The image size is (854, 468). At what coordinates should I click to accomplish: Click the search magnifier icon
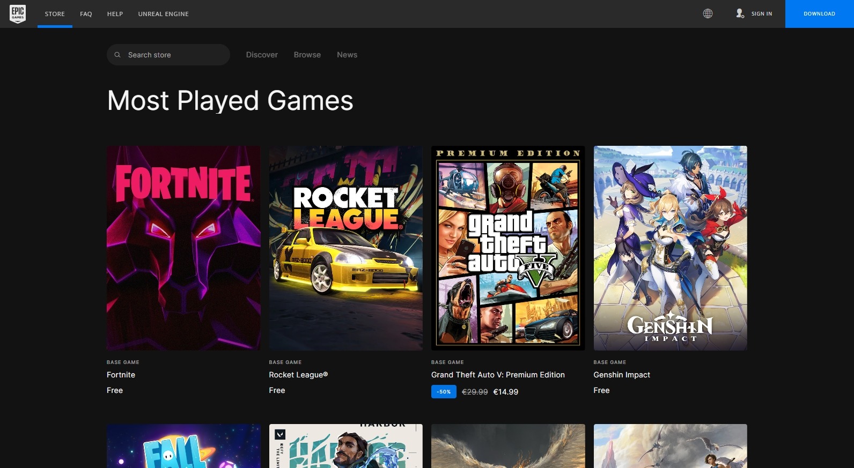(x=117, y=55)
